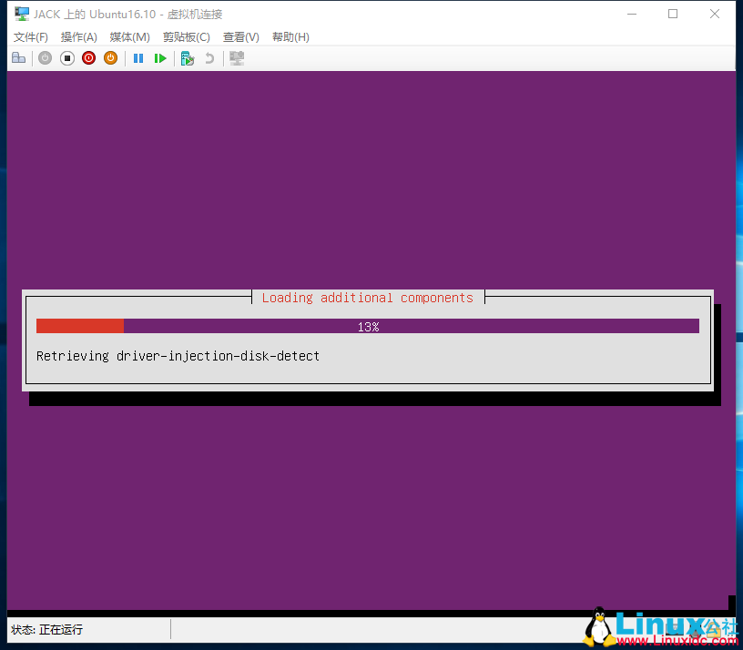The height and width of the screenshot is (650, 743).
Task: Click the Enhanced Session monitor icon
Action: (236, 57)
